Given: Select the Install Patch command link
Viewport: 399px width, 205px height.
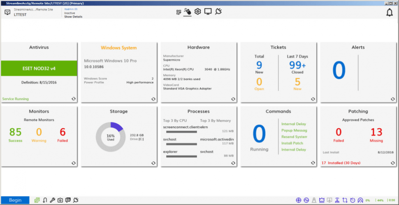Looking at the screenshot, I should [292, 143].
